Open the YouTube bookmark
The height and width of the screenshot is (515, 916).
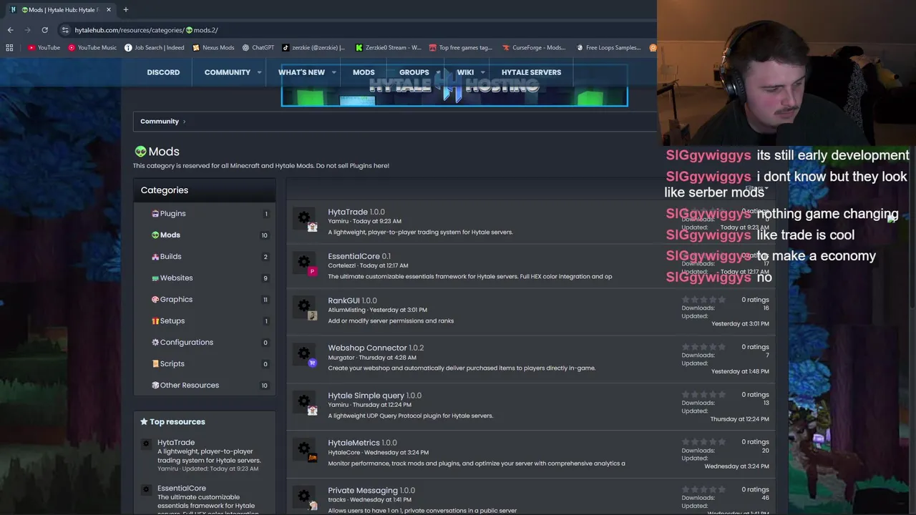point(44,48)
